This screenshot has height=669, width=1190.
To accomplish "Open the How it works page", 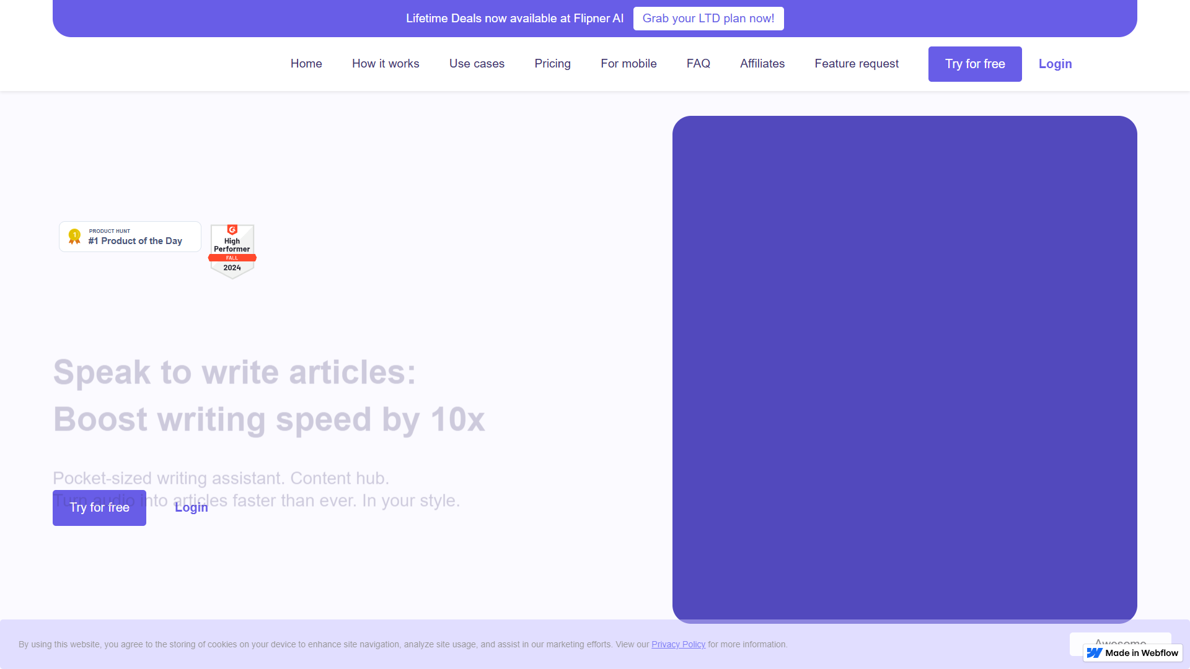I will click(x=386, y=64).
